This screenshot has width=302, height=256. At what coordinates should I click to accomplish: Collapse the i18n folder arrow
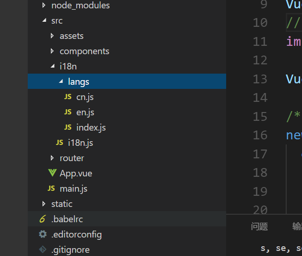tap(53, 66)
